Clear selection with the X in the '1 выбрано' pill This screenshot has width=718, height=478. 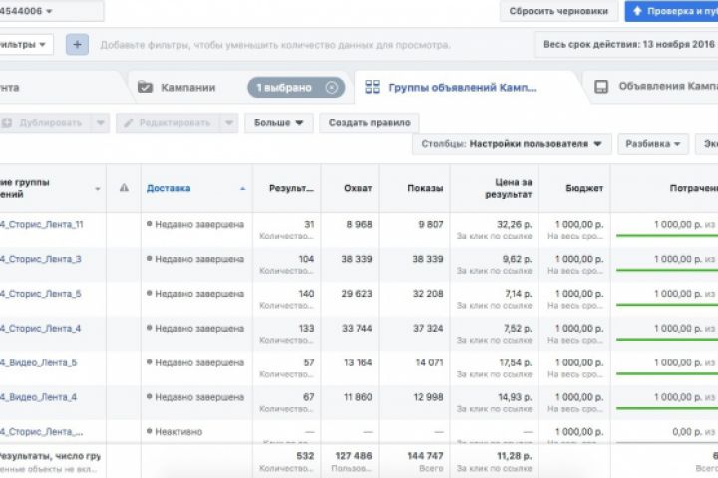(332, 88)
